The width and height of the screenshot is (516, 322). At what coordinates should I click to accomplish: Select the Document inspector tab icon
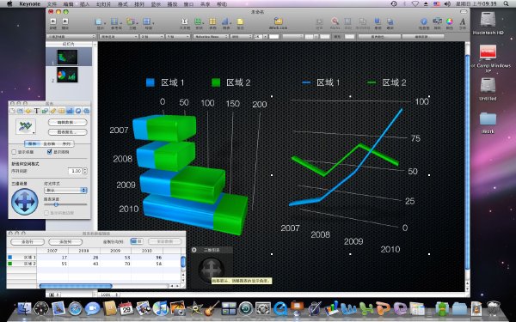coord(12,111)
